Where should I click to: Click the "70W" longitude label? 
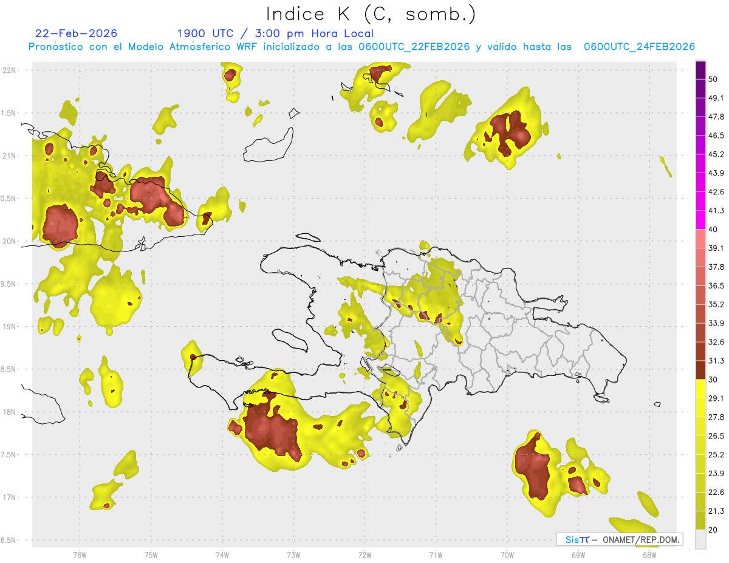507,554
